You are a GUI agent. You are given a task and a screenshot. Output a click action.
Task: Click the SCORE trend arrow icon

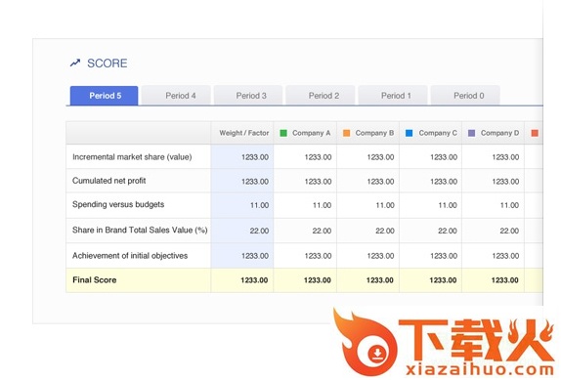pyautogui.click(x=75, y=63)
